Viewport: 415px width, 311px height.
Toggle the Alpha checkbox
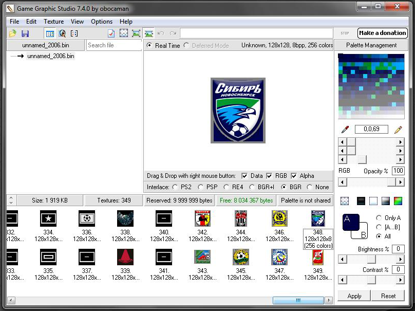[294, 176]
